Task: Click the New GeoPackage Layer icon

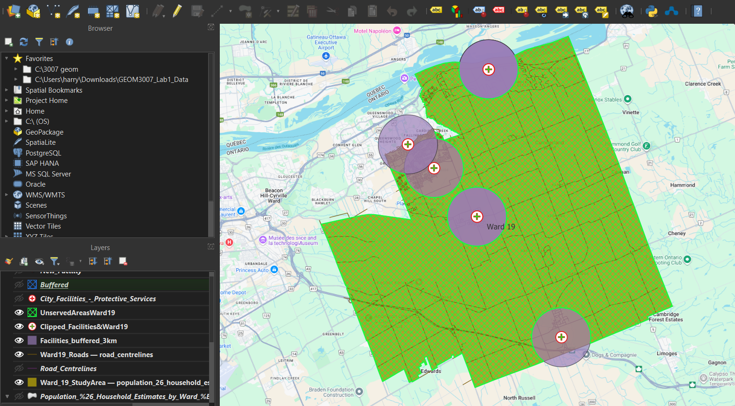Action: [x=33, y=11]
